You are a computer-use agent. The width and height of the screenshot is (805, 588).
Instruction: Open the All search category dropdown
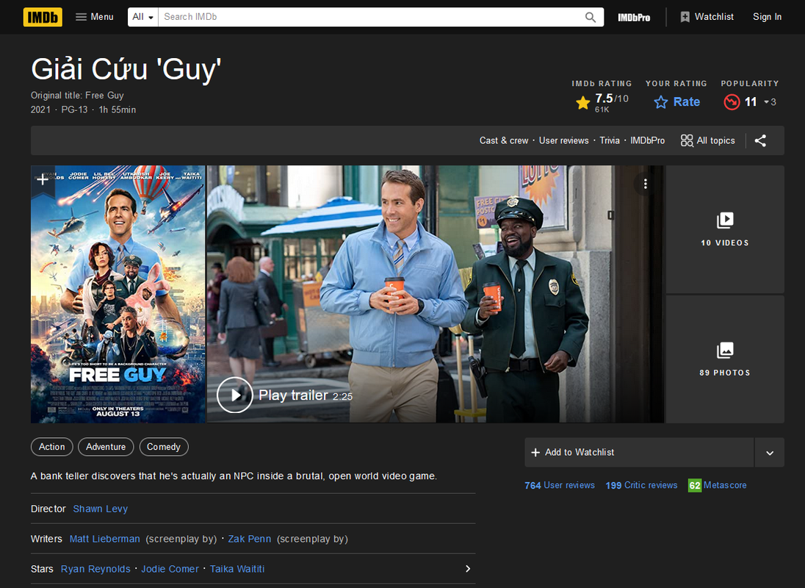click(x=142, y=17)
